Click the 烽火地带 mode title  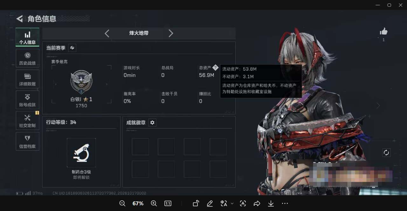coord(139,33)
